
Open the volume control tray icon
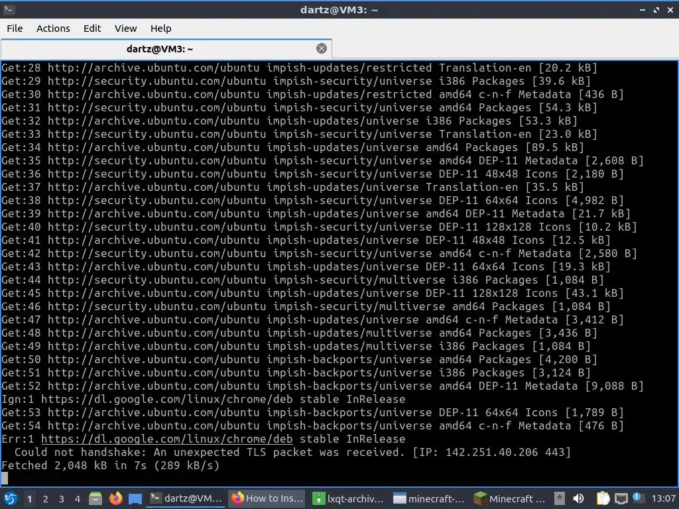(x=578, y=498)
